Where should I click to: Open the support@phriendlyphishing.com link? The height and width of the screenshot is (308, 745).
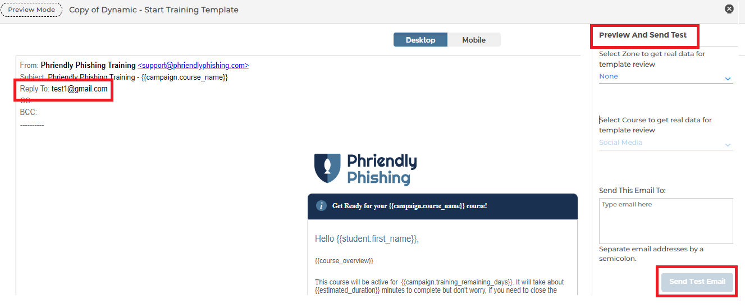tap(193, 65)
